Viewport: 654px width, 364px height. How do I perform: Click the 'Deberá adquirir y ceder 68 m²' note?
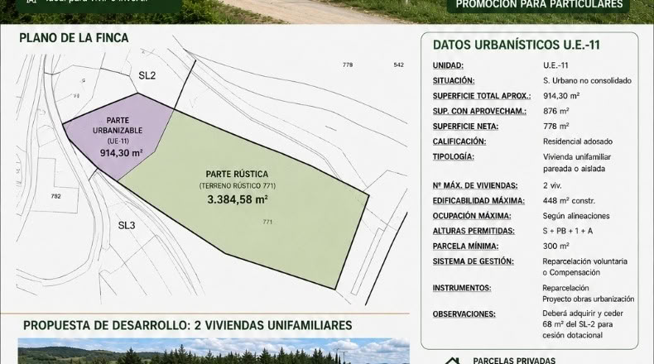coord(583,324)
